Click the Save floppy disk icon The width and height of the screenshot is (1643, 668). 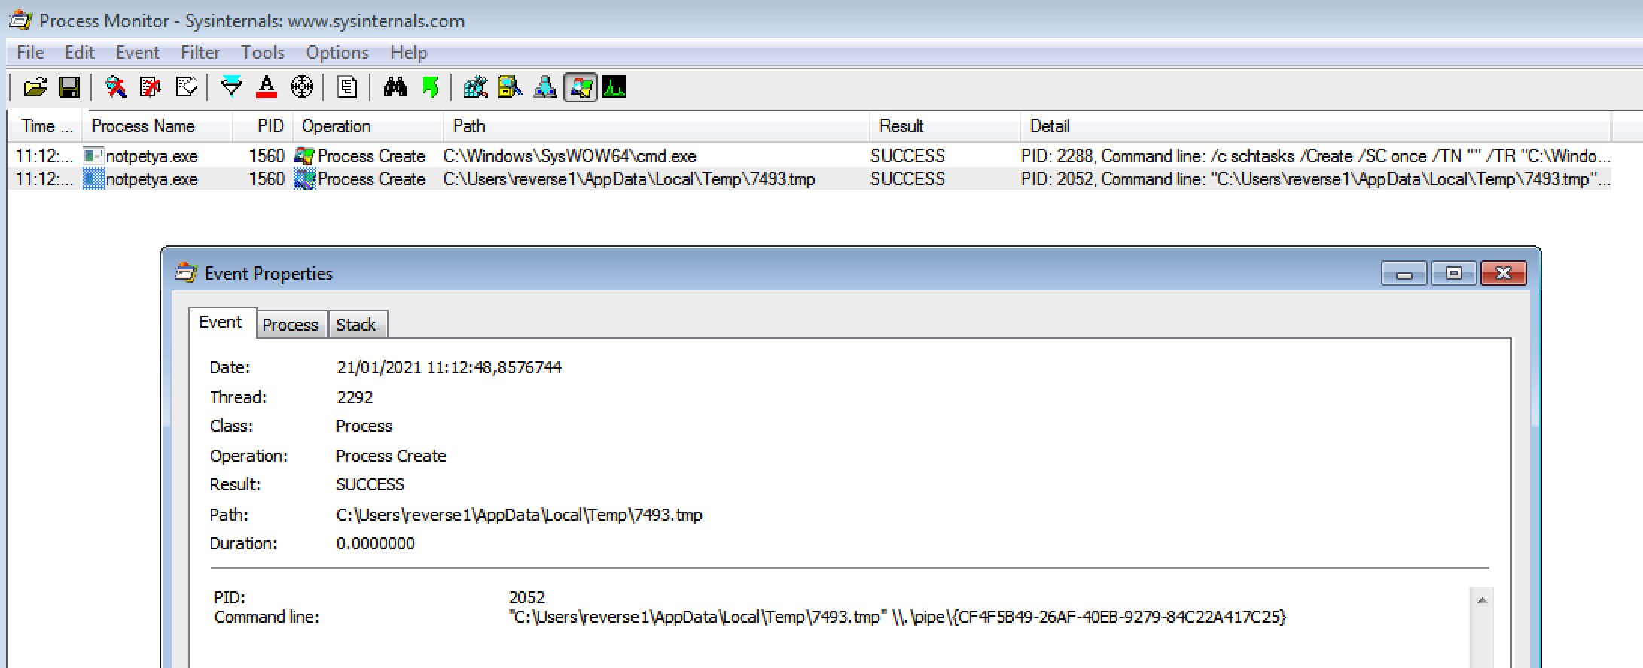69,88
